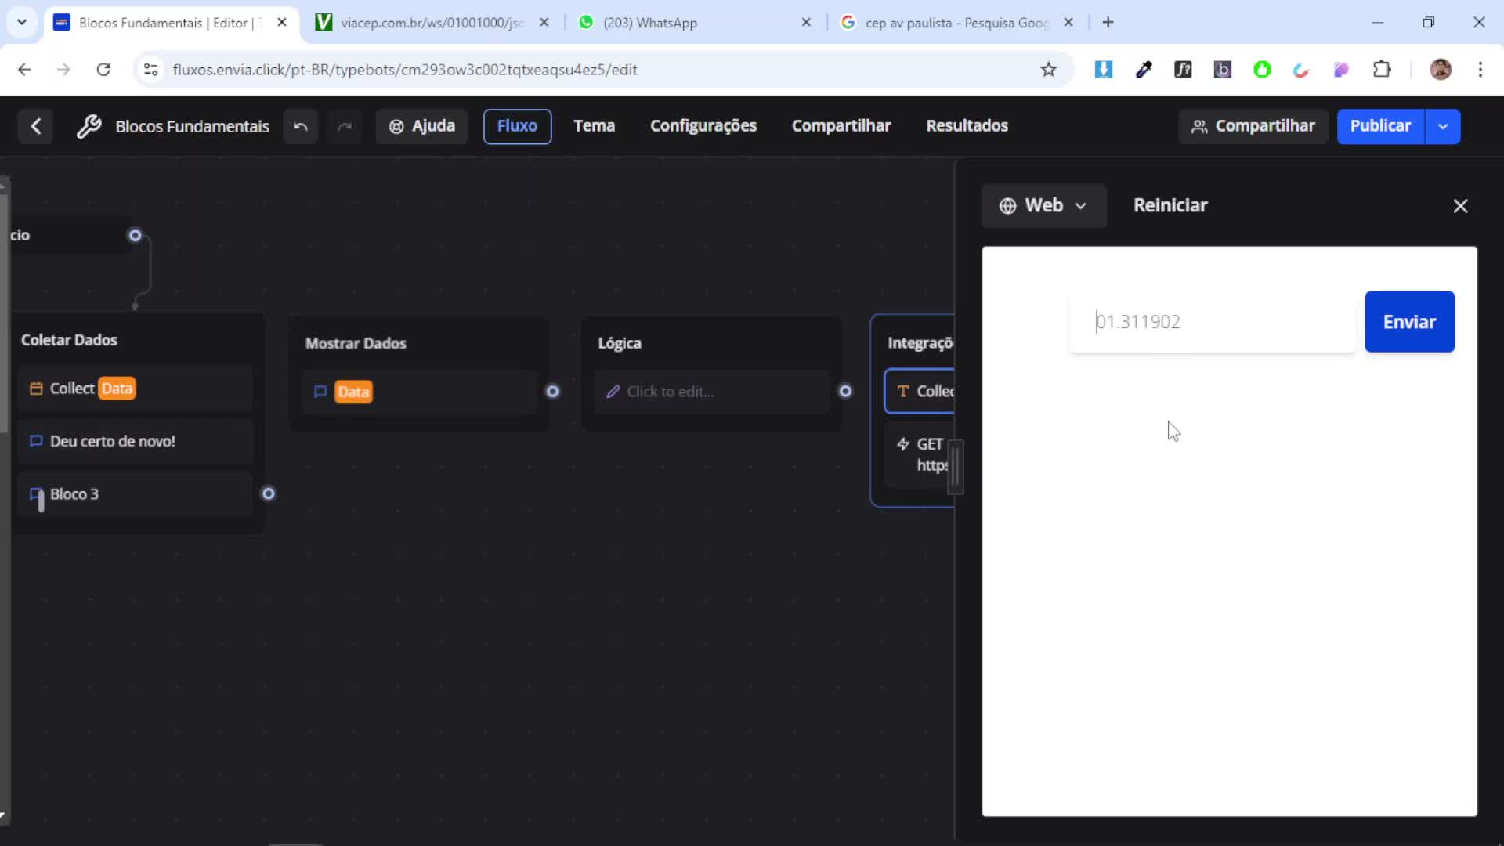The image size is (1504, 846).
Task: Click the undo arrow in the editor header
Action: (x=300, y=126)
